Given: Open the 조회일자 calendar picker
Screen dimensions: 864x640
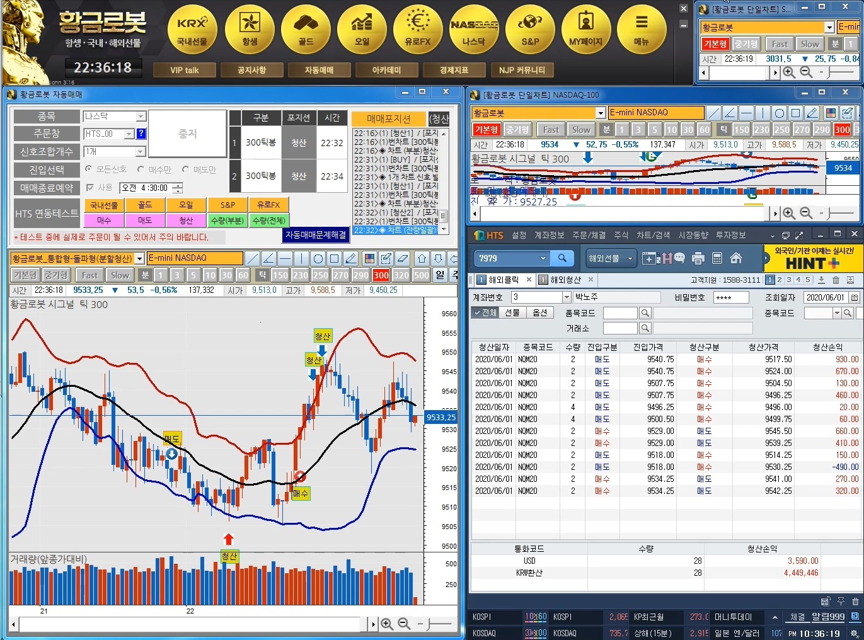Looking at the screenshot, I should click(x=855, y=297).
